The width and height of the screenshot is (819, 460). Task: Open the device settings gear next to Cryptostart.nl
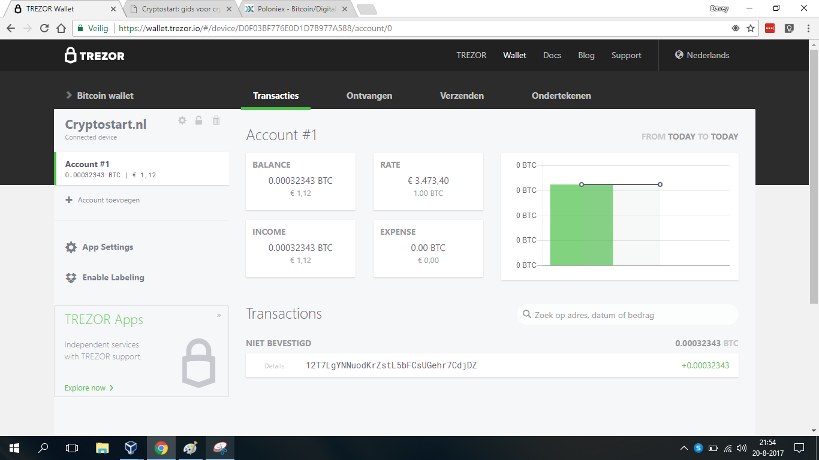(182, 120)
